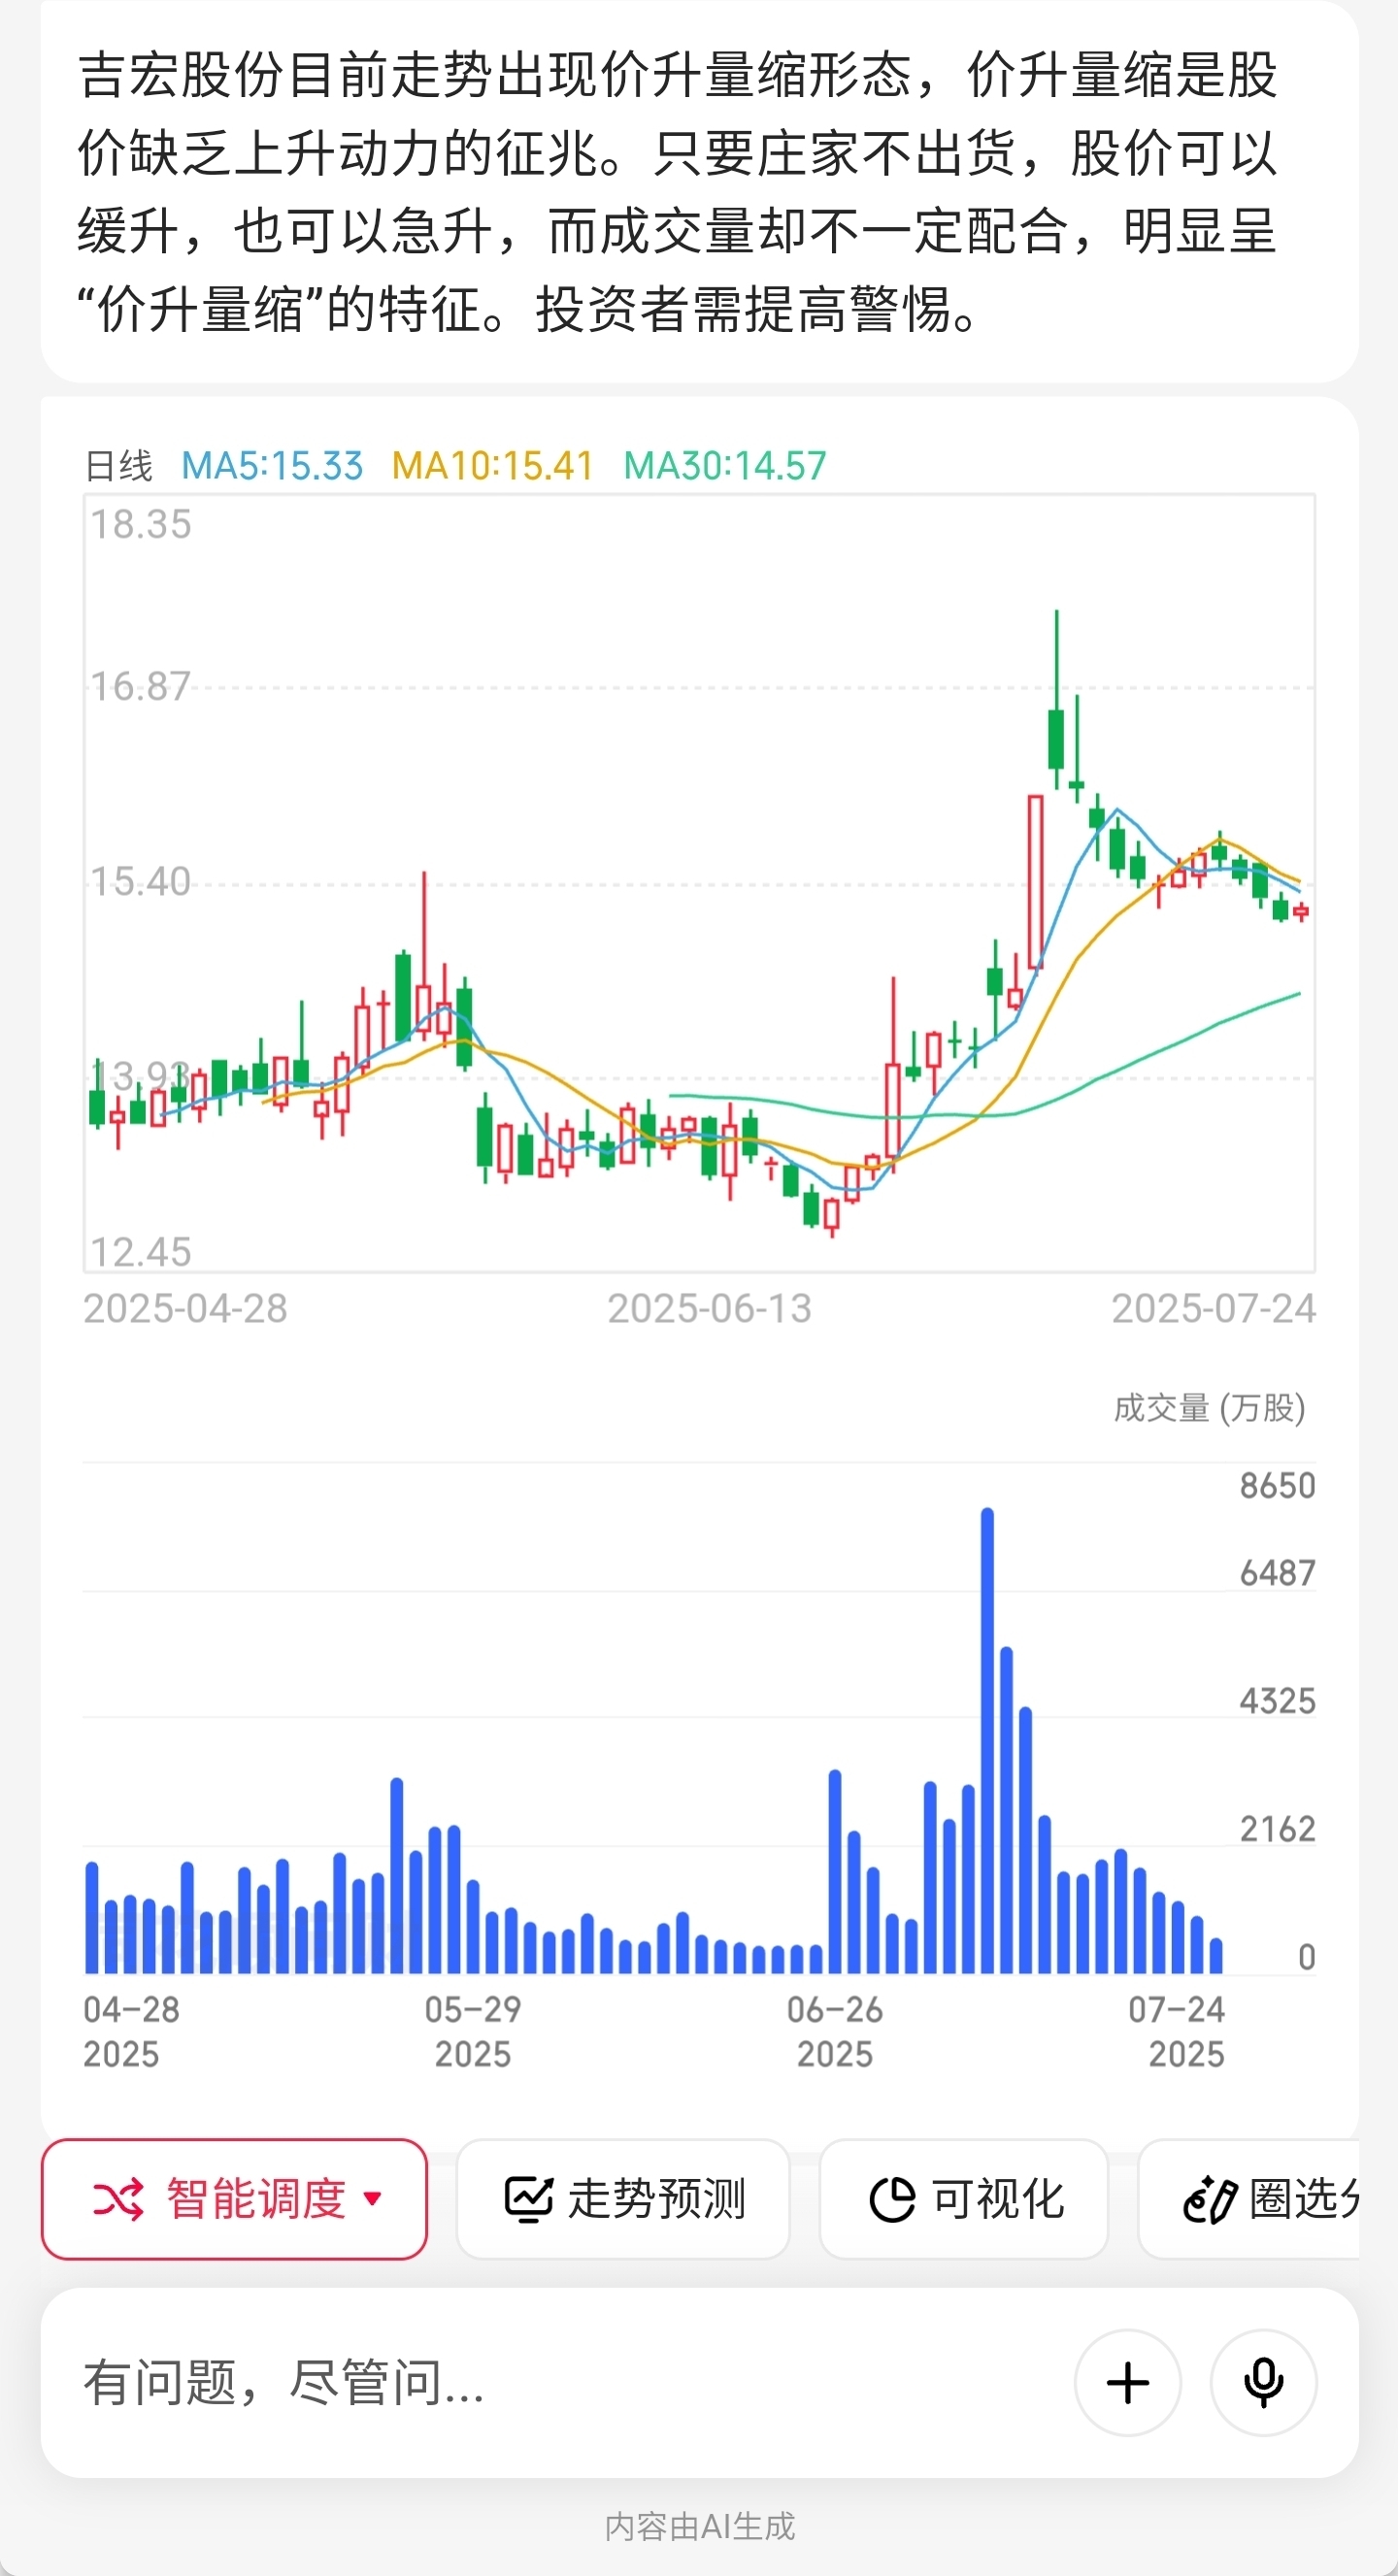Activate the microphone voice input
Screen dimensions: 1398x2576
click(x=1263, y=2382)
